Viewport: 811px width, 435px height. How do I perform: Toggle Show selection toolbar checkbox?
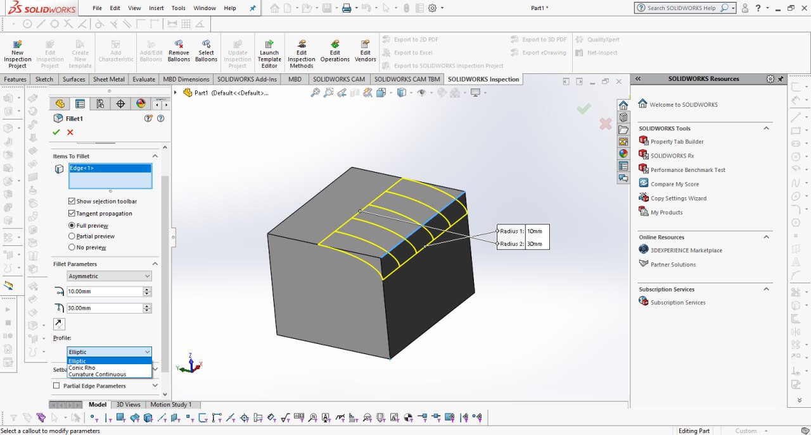72,201
